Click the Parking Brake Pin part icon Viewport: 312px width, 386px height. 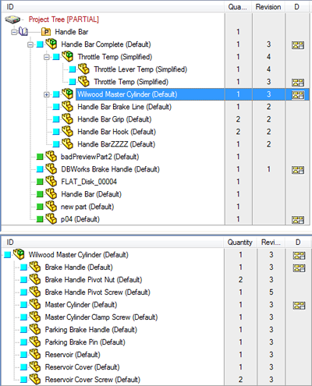35,342
